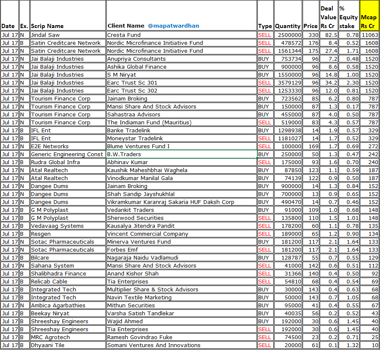Select Dhyaani Tile scrip cell
The width and height of the screenshot is (380, 350).
click(x=68, y=345)
